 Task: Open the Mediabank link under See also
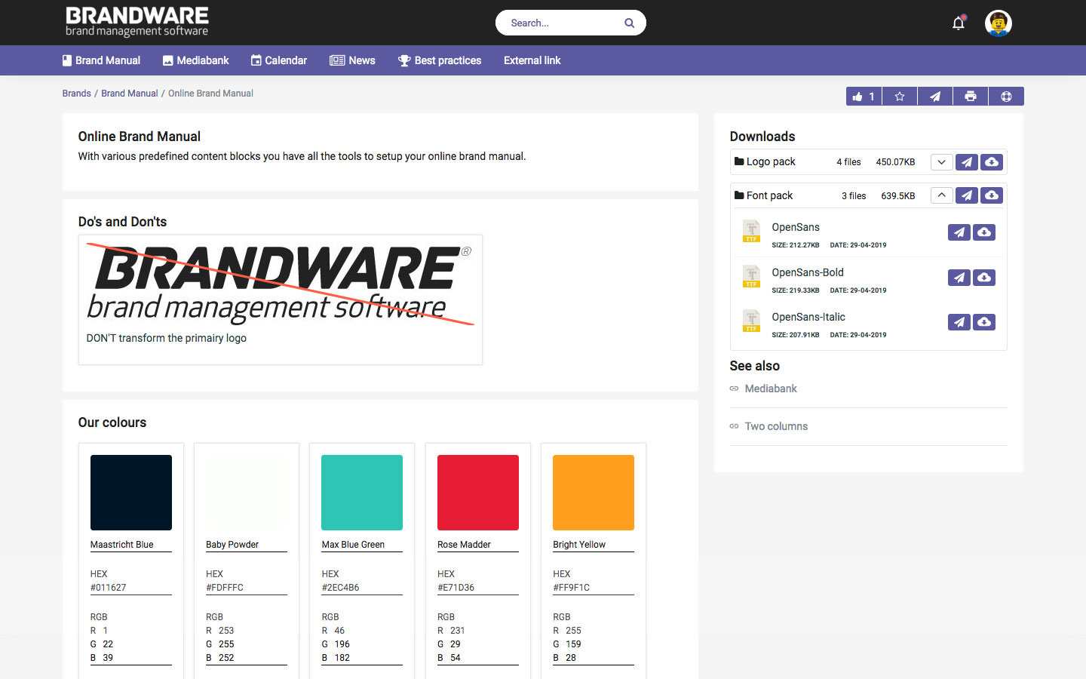pos(771,389)
